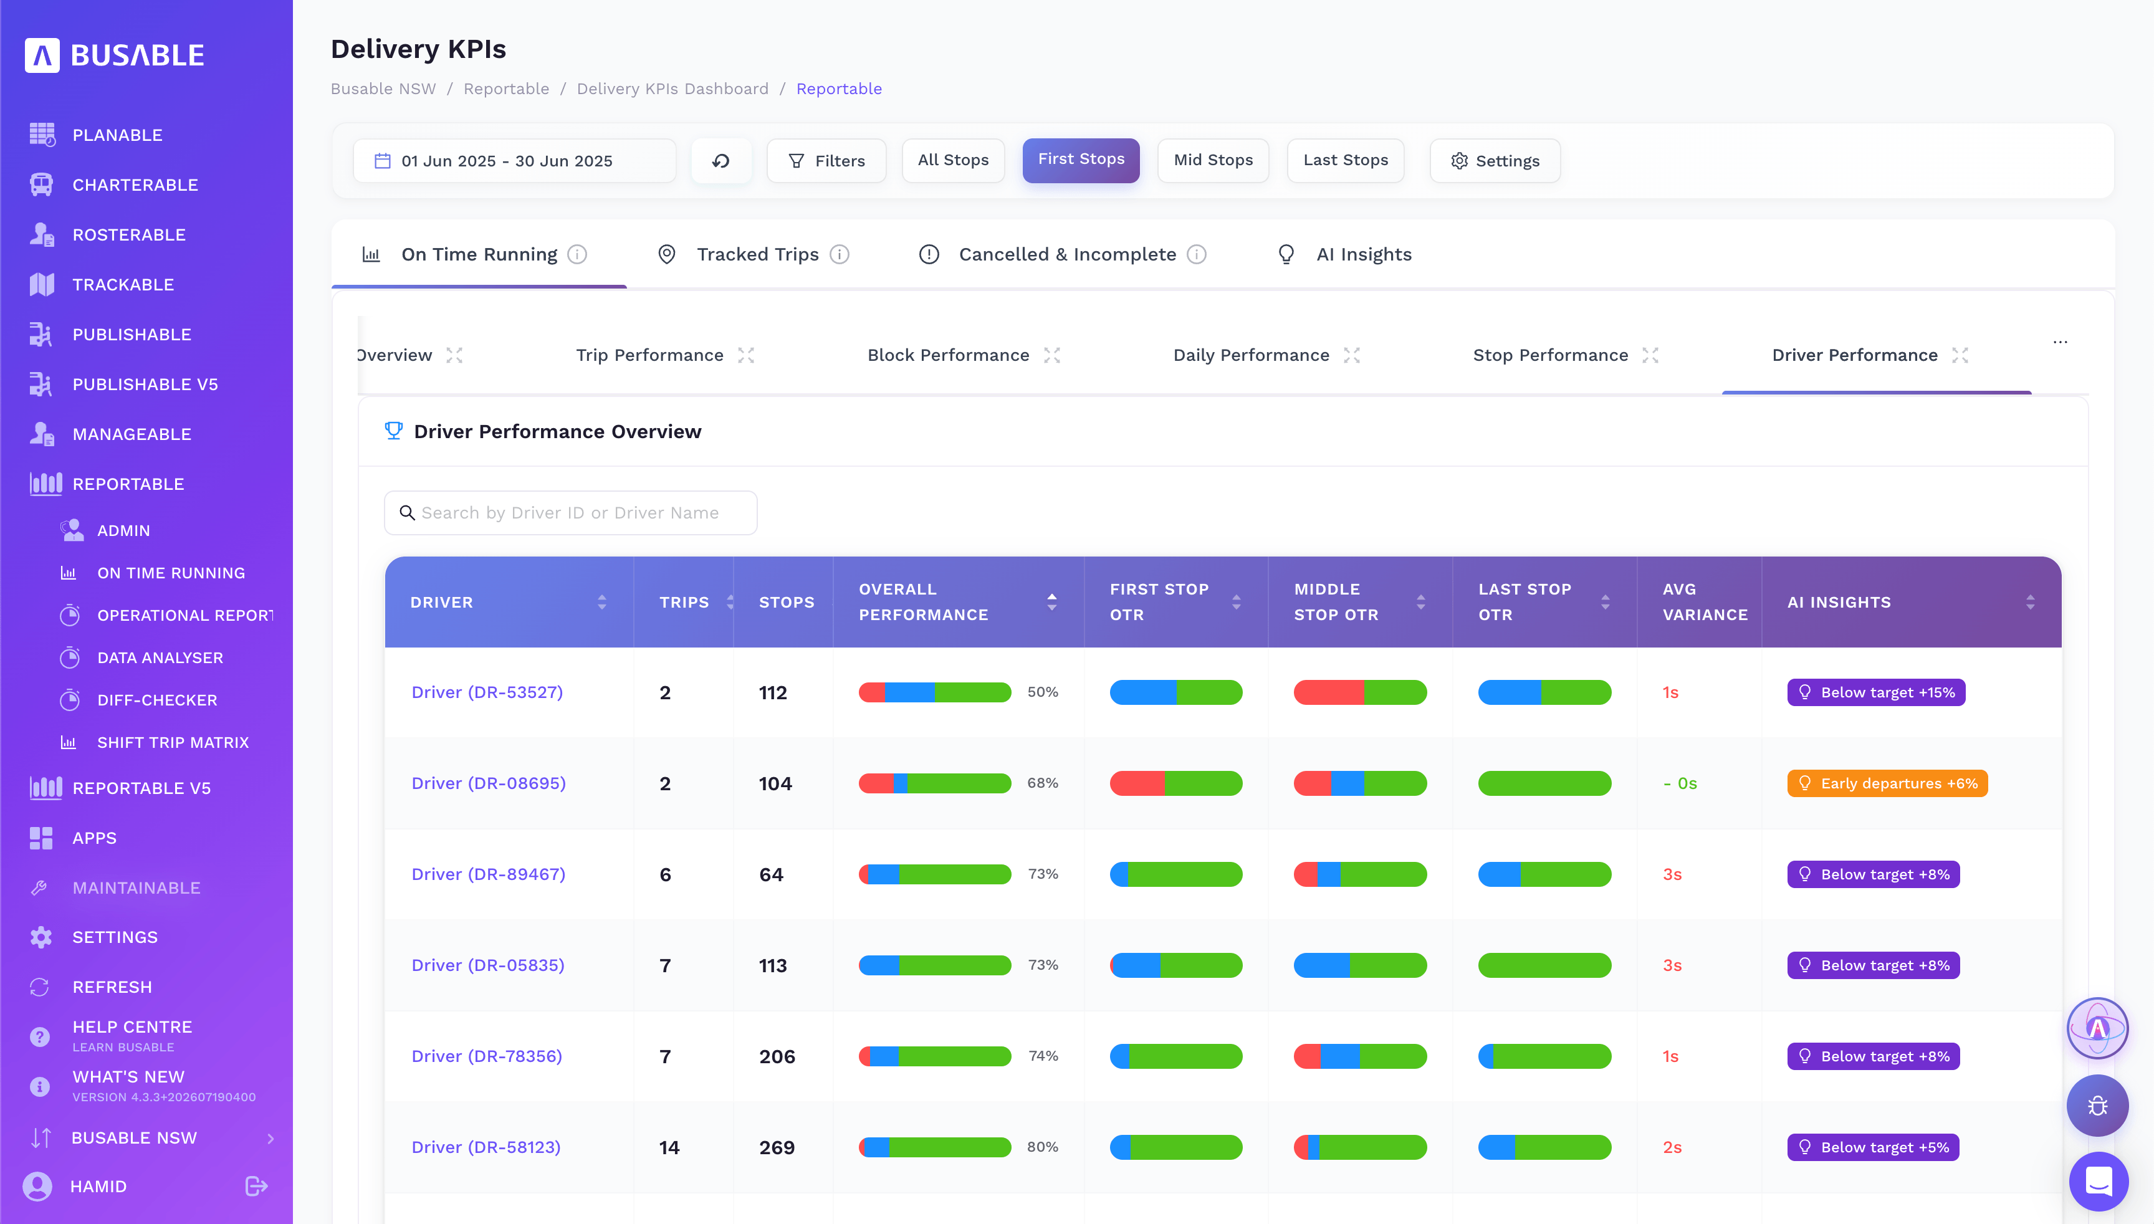Click the refresh/reset date icon button
Image resolution: width=2154 pixels, height=1224 pixels.
tap(720, 161)
